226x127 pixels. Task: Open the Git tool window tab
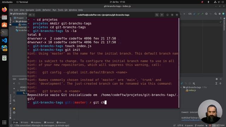pos(16,122)
